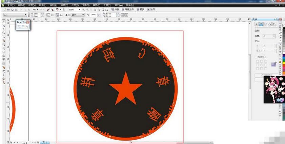The height and width of the screenshot is (144, 285).
Task: Click the Save icon in standard toolbar
Action: (12, 10)
